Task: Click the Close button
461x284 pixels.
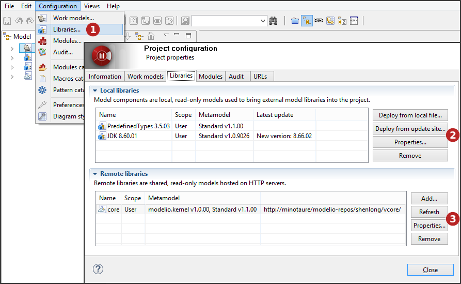Action: point(430,270)
